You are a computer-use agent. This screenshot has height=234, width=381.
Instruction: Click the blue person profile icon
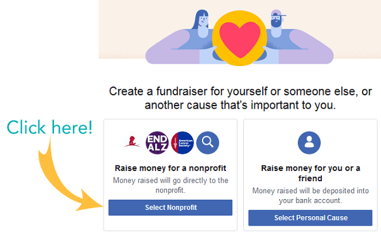tap(309, 143)
